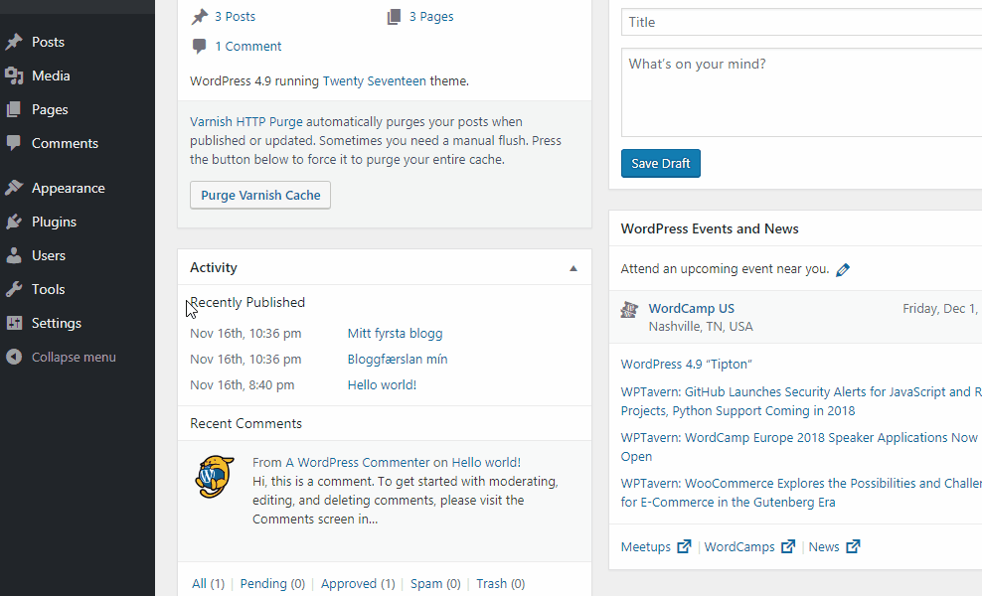Image resolution: width=982 pixels, height=596 pixels.
Task: Select the Posts pushpin icon
Action: [13, 42]
